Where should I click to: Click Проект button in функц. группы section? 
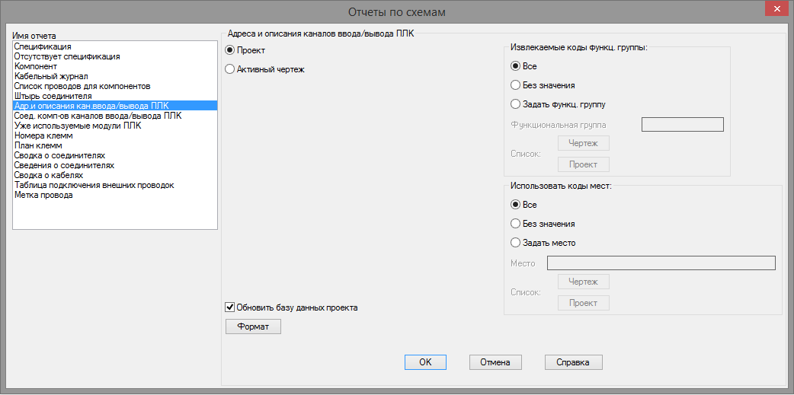click(584, 164)
